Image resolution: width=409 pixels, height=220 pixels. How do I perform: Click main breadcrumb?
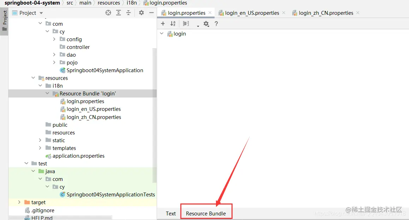coord(85,3)
